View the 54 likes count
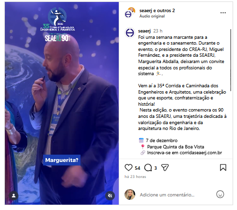 [x=137, y=168]
